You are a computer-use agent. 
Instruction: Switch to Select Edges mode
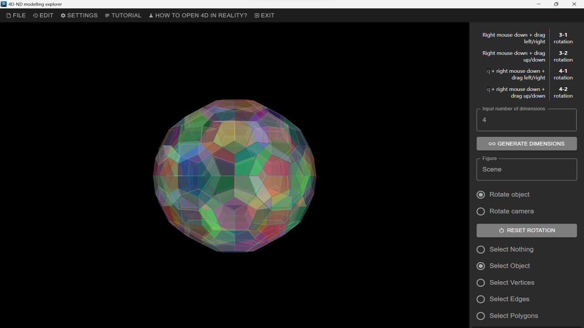pyautogui.click(x=480, y=299)
